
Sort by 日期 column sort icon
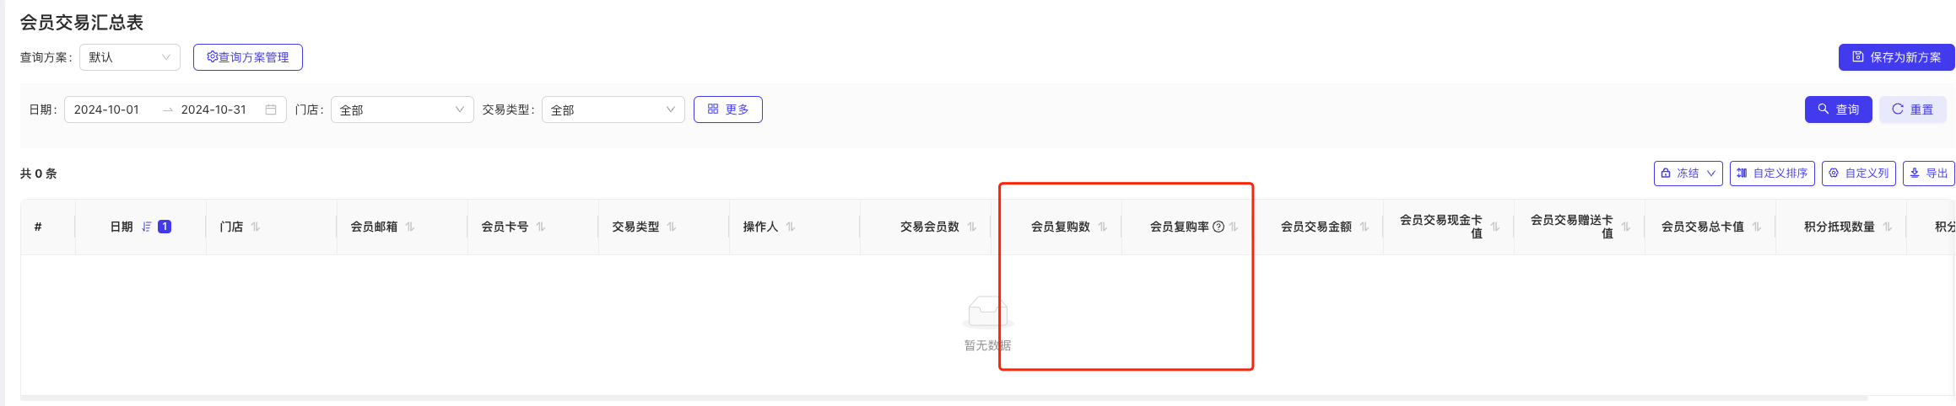click(147, 227)
